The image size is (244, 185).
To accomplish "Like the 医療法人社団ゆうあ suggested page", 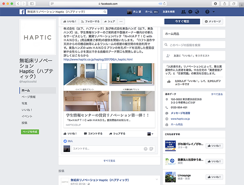I will (x=214, y=161).
